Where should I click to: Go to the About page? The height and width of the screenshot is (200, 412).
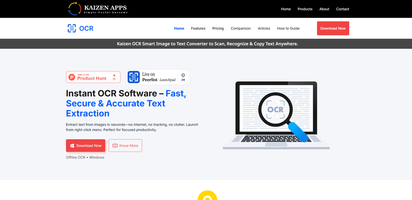tap(324, 9)
